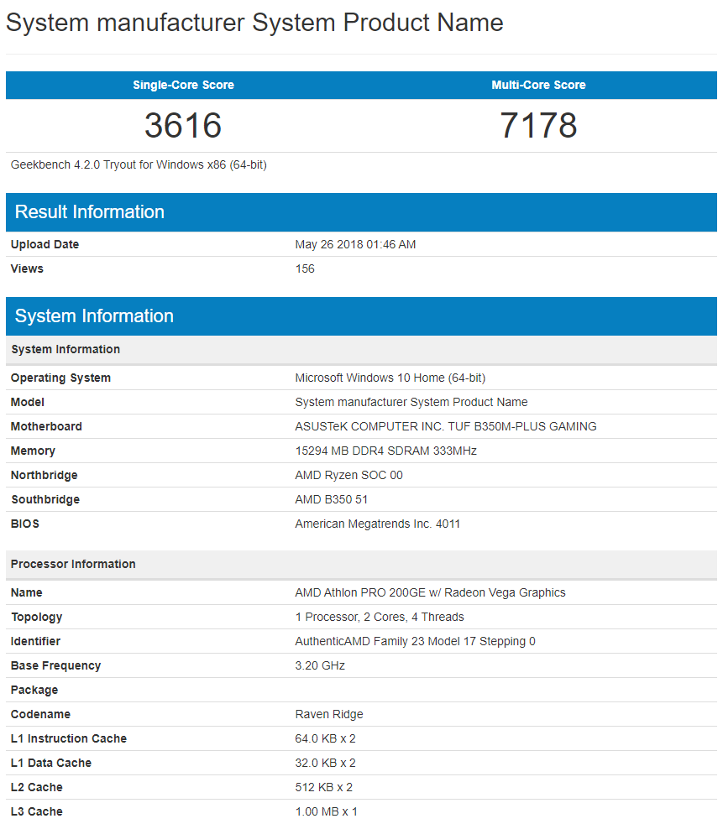
Task: Click the L3 Cache label
Action: [x=36, y=811]
